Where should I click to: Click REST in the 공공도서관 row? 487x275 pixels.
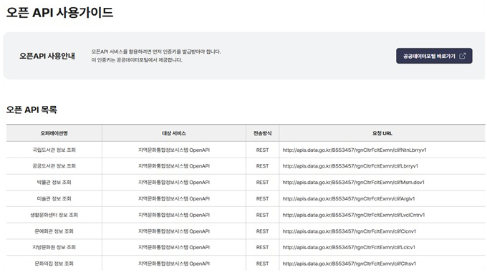click(x=262, y=166)
